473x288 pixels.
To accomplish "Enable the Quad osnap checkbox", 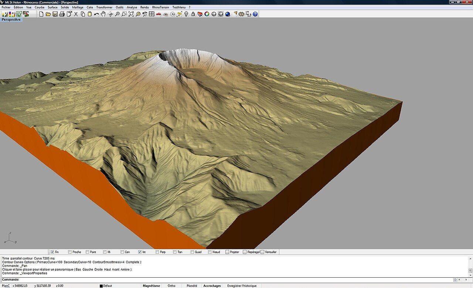I will coord(192,252).
